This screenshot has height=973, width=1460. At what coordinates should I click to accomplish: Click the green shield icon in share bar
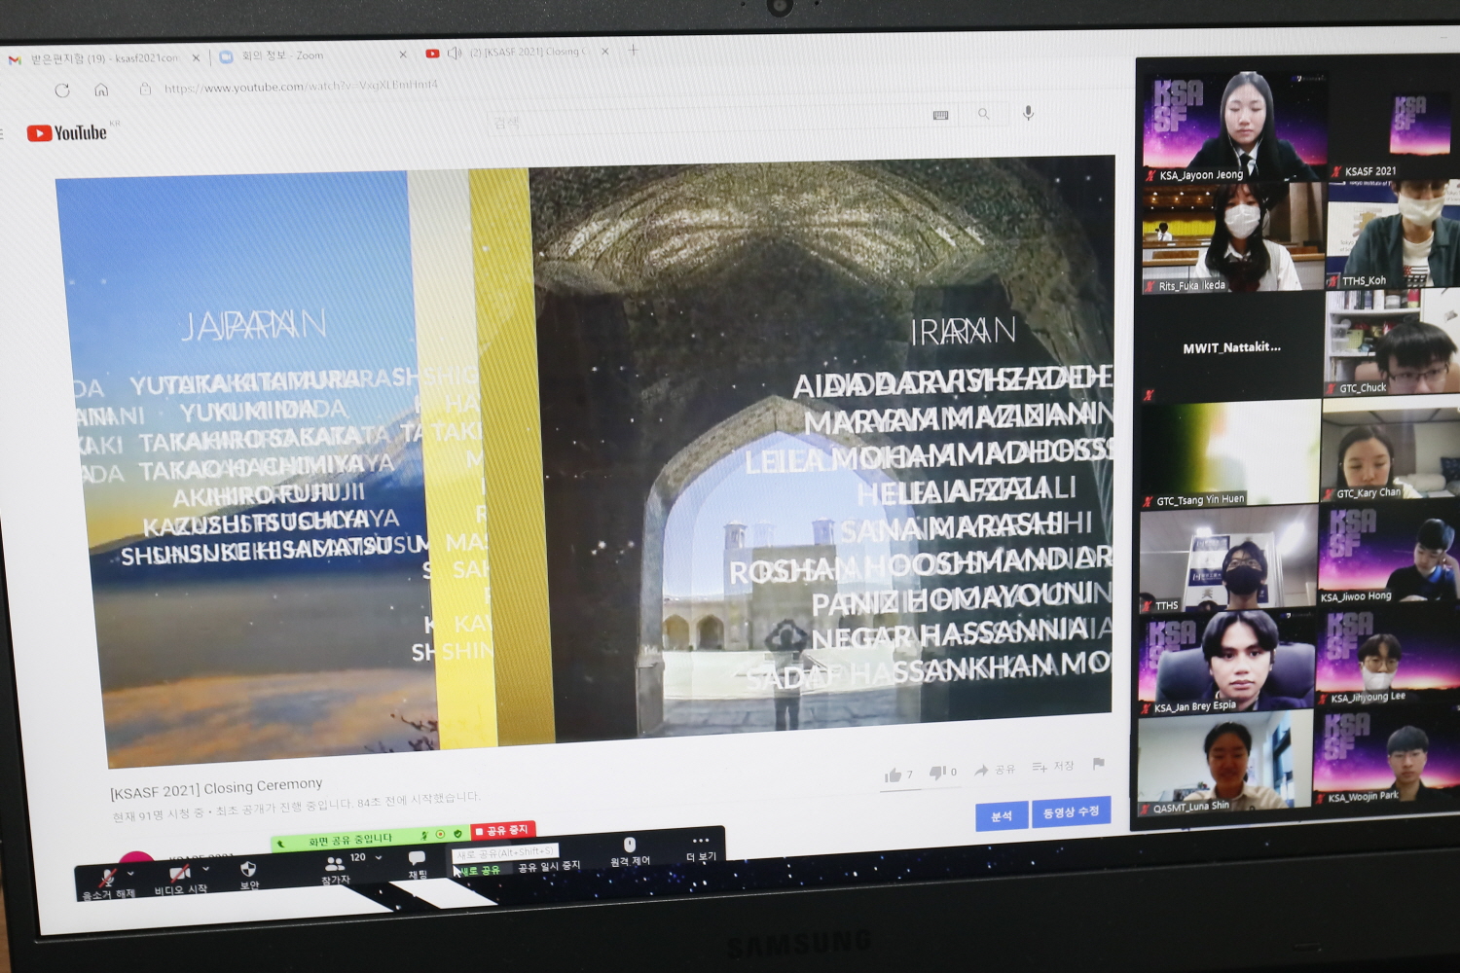click(x=457, y=834)
